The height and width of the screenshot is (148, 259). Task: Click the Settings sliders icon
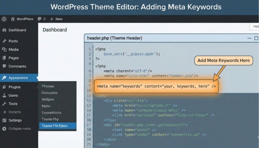4,120
